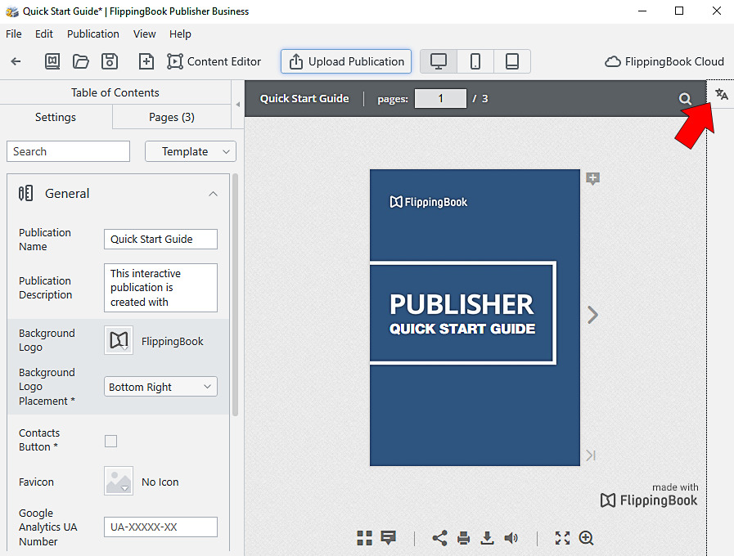Save the project with disk icon

click(x=110, y=61)
